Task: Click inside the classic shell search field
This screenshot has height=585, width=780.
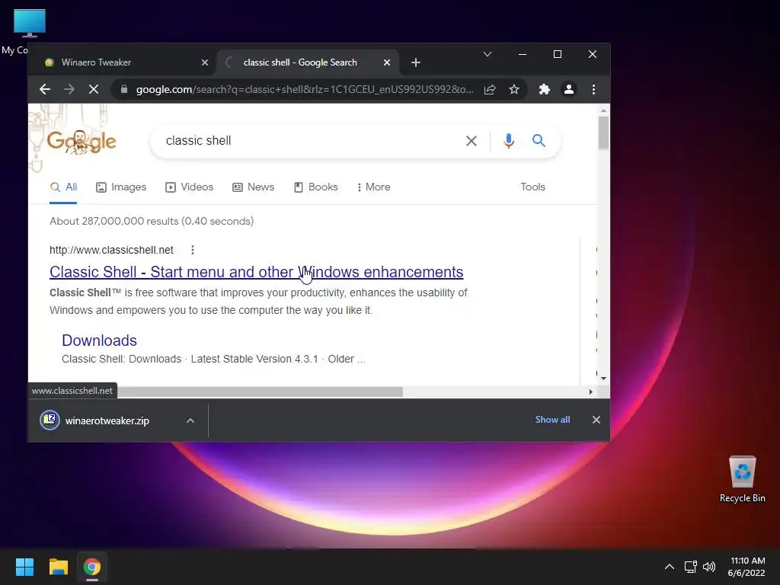Action: click(308, 141)
